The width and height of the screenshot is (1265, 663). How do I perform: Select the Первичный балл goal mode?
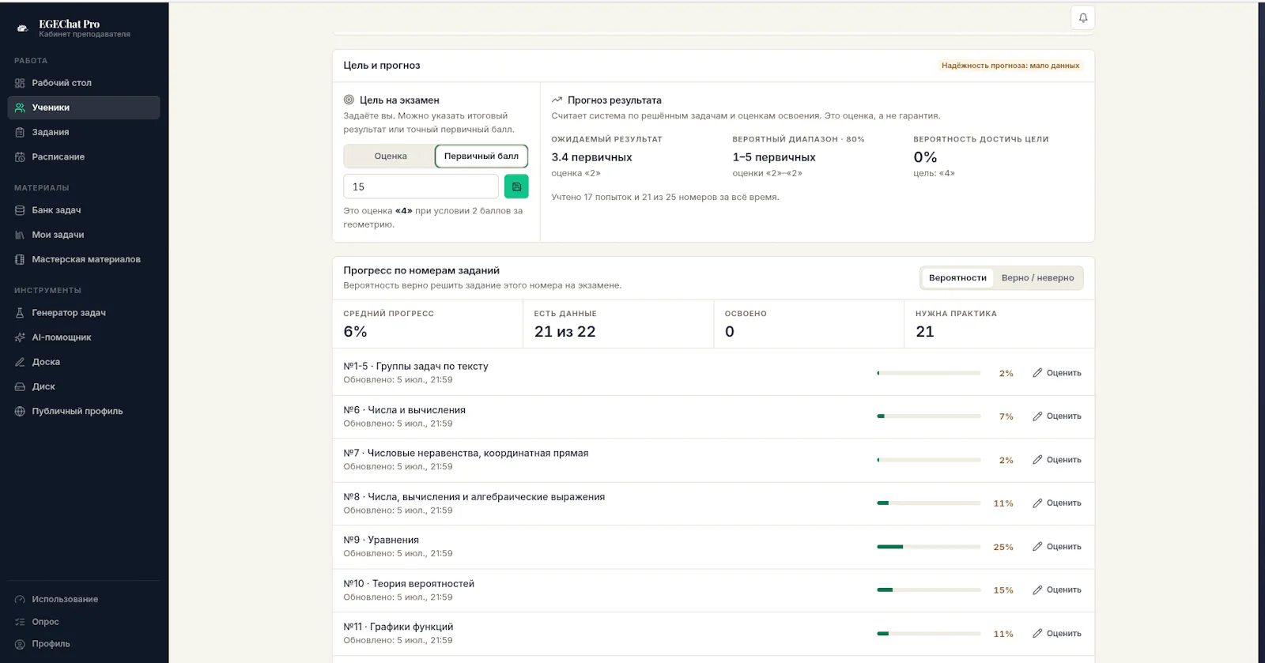481,156
